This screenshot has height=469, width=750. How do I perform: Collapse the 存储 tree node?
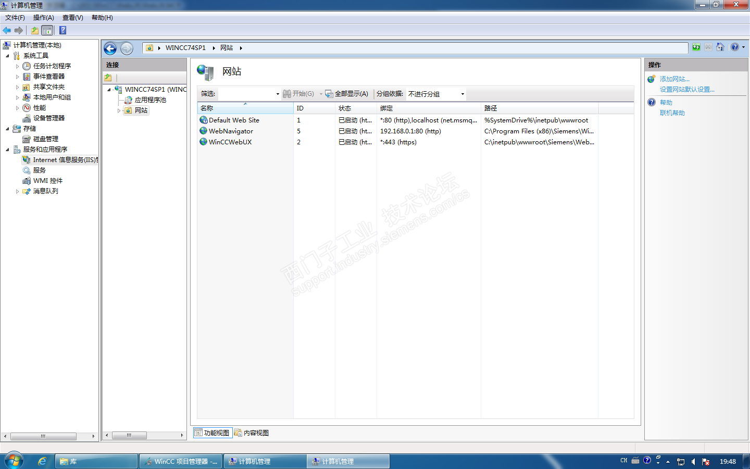[7, 129]
